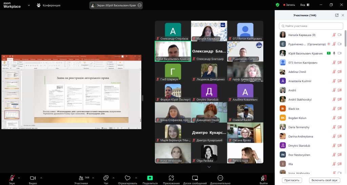Click the Find participant search field
Viewport: 347px width, 185px height.
pos(311,26)
